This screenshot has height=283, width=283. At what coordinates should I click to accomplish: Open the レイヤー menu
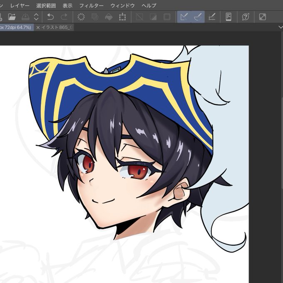(20, 5)
